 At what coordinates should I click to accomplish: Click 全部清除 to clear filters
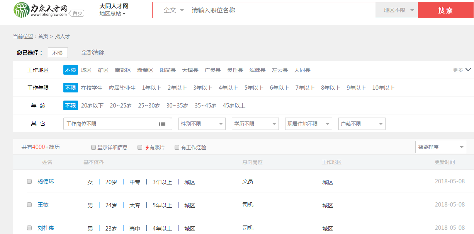coord(93,53)
